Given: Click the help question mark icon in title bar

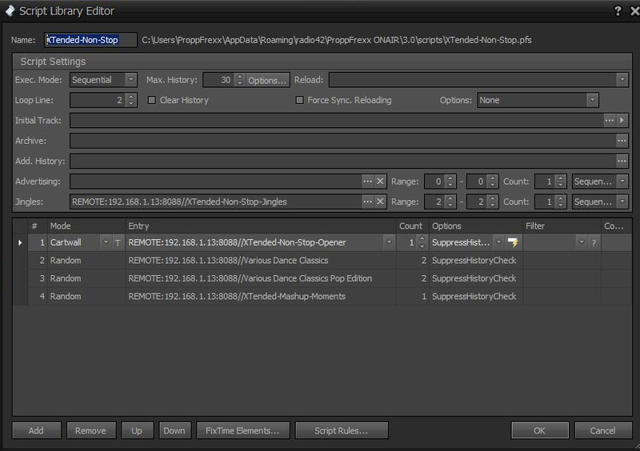Looking at the screenshot, I should tap(618, 11).
